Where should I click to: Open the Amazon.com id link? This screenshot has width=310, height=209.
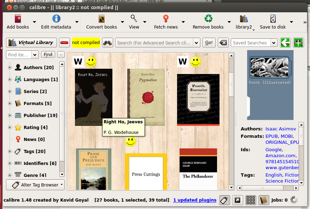[x=280, y=155]
